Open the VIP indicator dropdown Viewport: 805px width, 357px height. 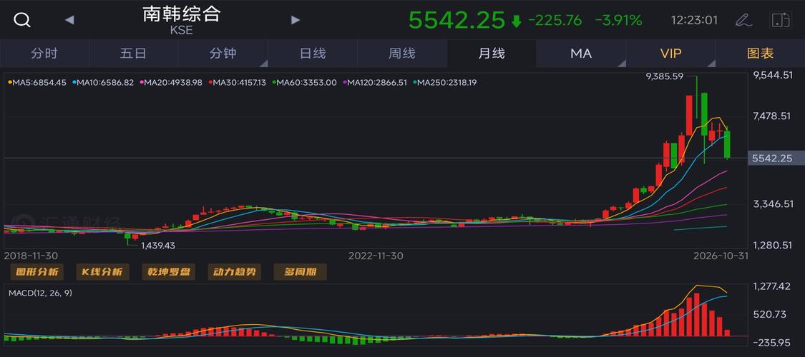670,54
